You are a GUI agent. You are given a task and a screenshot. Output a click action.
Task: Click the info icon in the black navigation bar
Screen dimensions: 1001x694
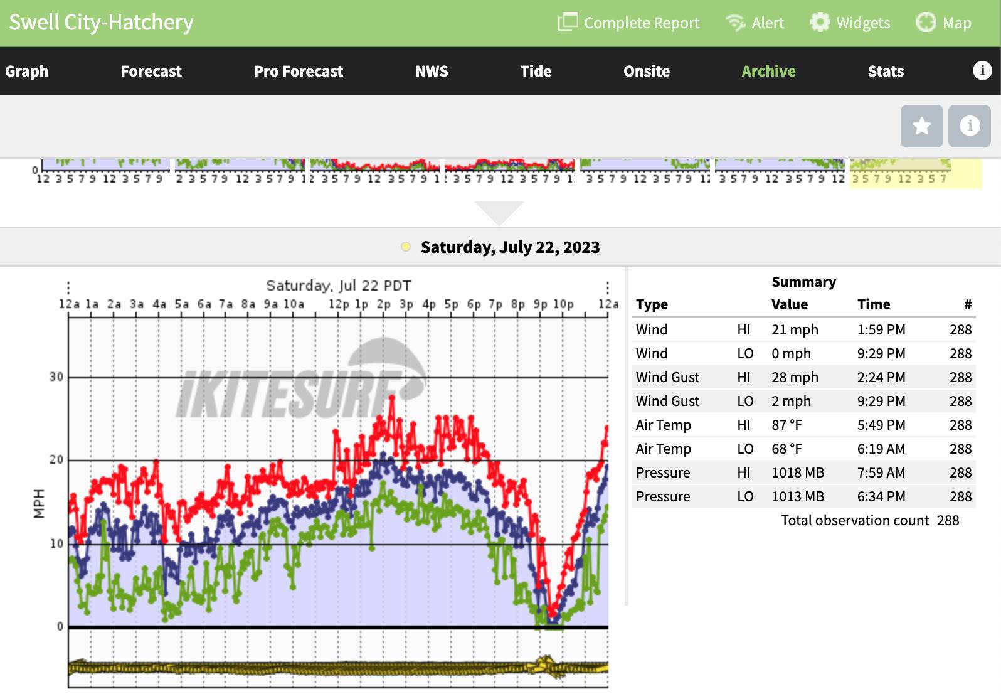(982, 70)
